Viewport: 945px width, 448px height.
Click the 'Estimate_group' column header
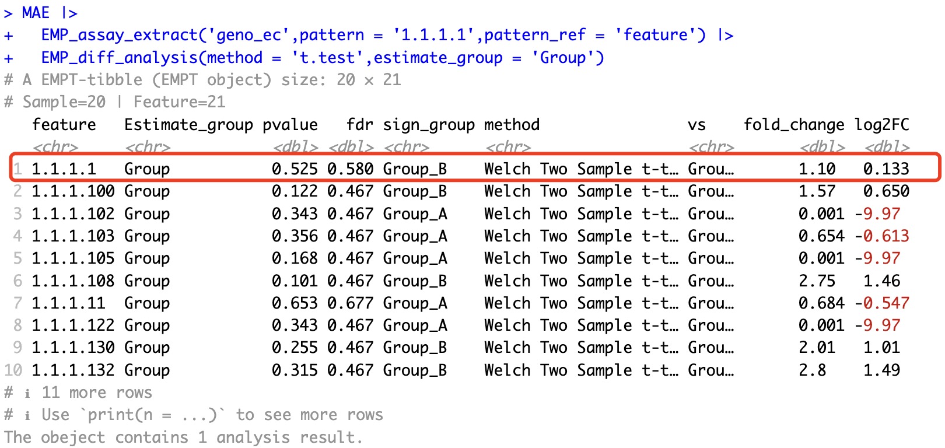188,125
